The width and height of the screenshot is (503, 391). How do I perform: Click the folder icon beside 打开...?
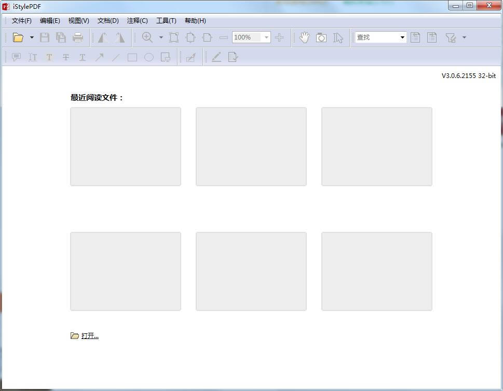74,336
